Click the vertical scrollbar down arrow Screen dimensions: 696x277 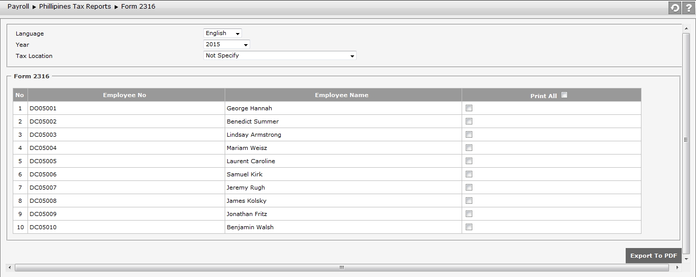(x=686, y=259)
